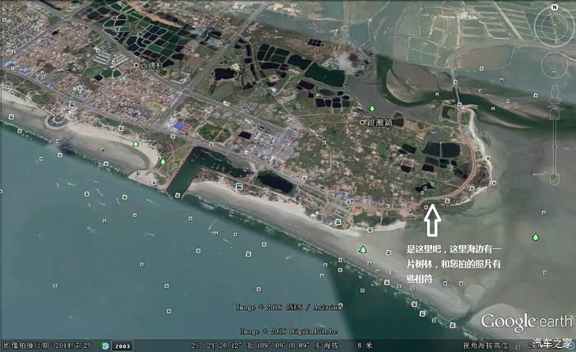Click photo icon at the harbor mouth

click(178, 195)
